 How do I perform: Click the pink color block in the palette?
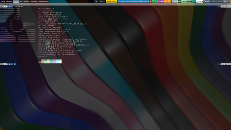[55, 61]
